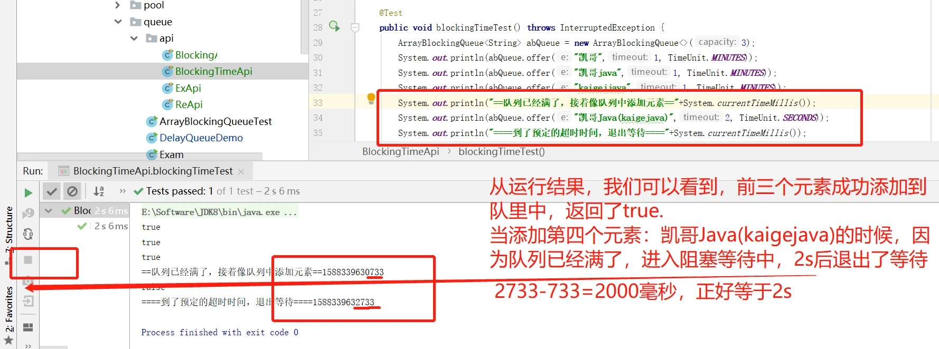Viewport: 939px width, 349px height.
Task: Click the Layout icon in Run sidebar
Action: (29, 327)
